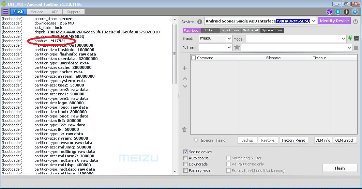Open the Devices dropdown
The width and height of the screenshot is (362, 189).
point(314,21)
